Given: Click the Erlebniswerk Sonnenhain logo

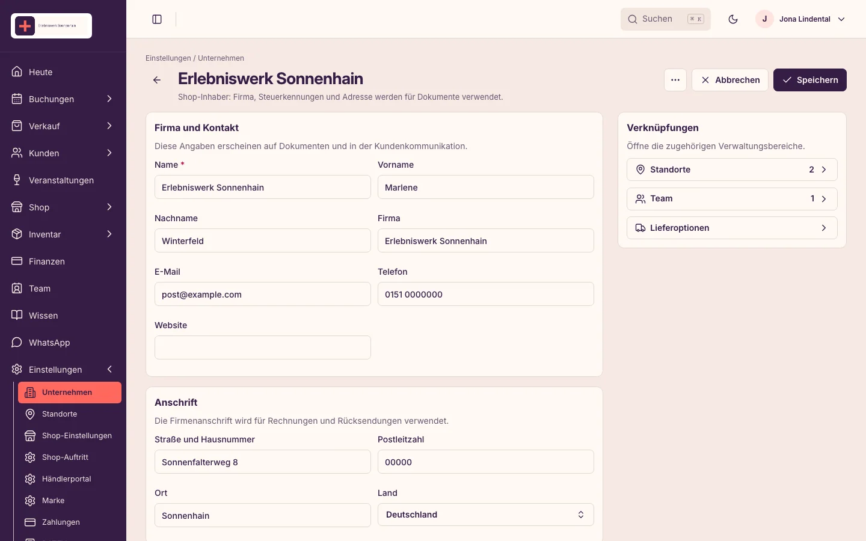Looking at the screenshot, I should click(52, 26).
